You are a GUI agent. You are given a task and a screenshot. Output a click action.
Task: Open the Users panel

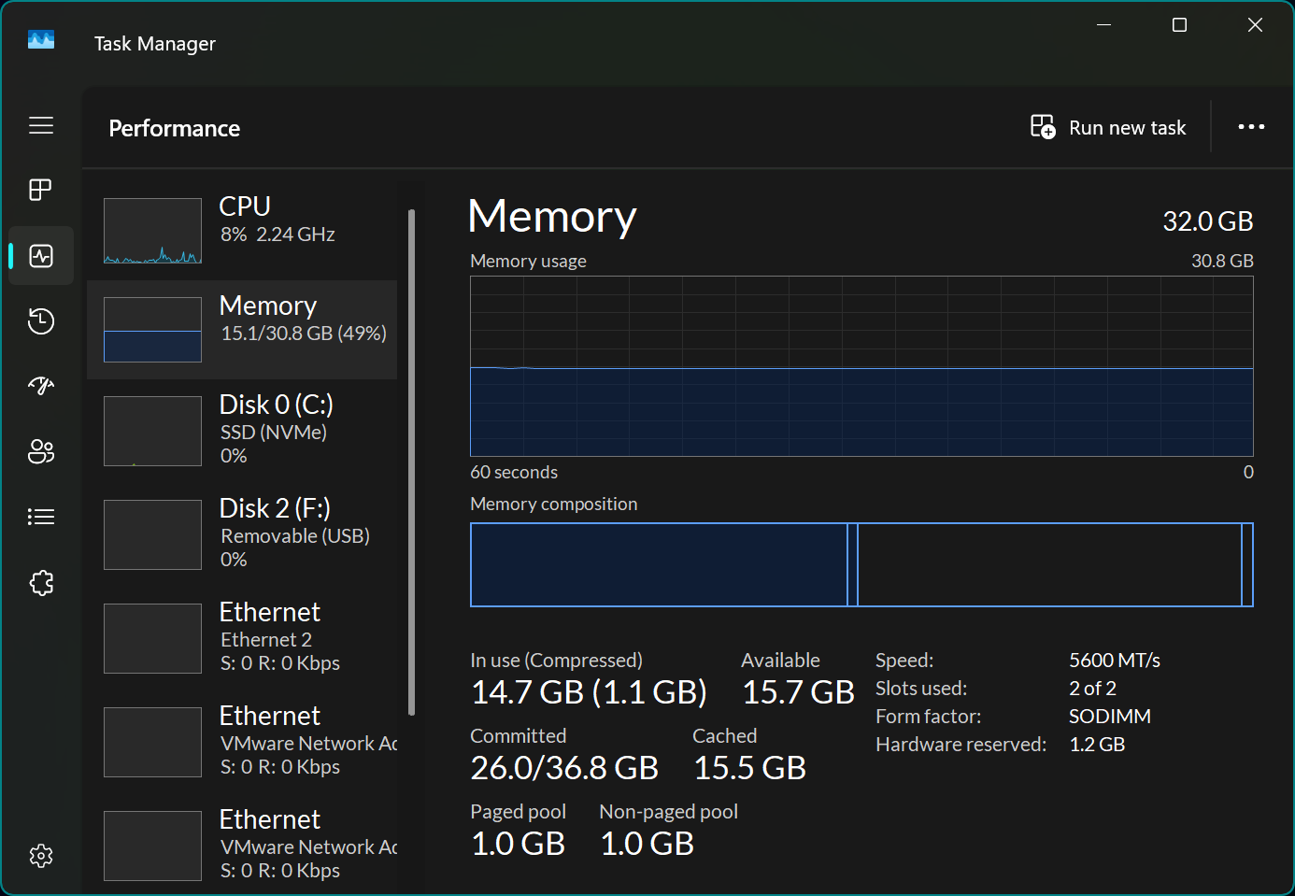[x=40, y=451]
